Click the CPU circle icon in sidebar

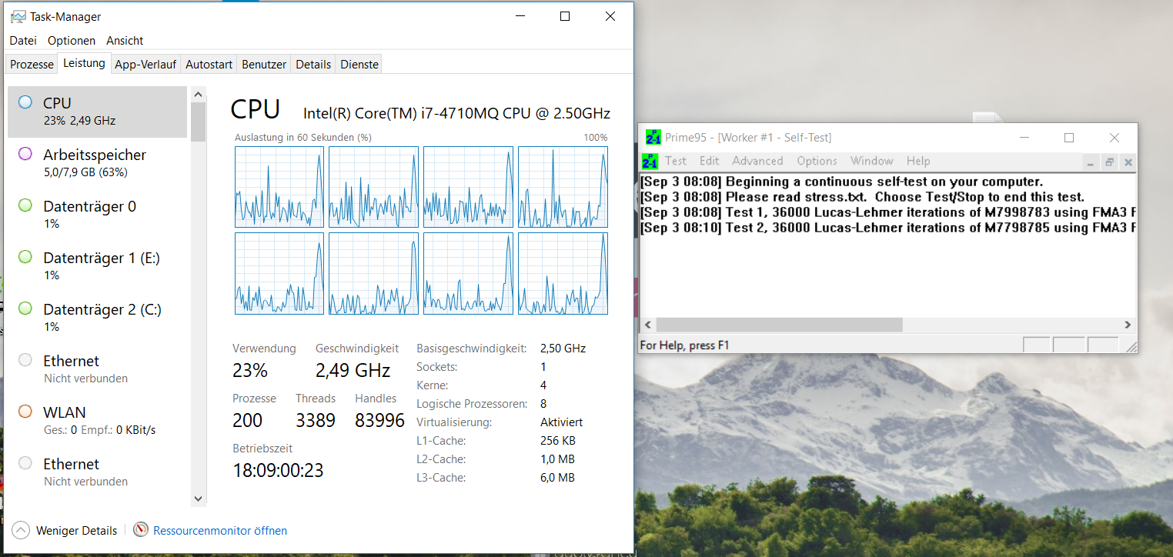tap(25, 102)
